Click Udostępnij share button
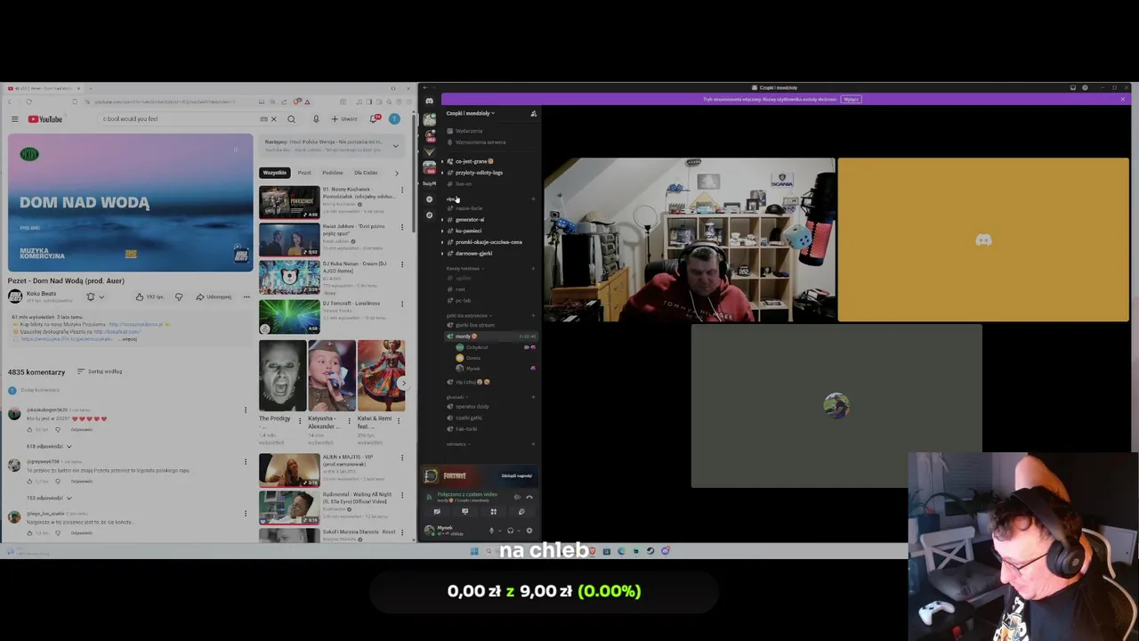This screenshot has height=641, width=1139. coord(214,296)
